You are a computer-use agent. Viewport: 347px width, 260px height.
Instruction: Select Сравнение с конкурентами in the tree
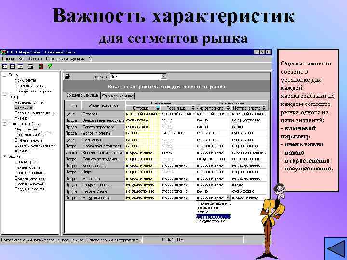(x=35, y=145)
